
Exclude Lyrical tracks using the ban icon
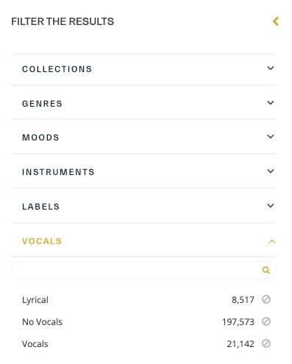pos(266,299)
